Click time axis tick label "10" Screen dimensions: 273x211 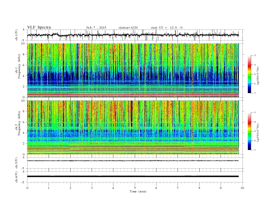click(x=242, y=188)
